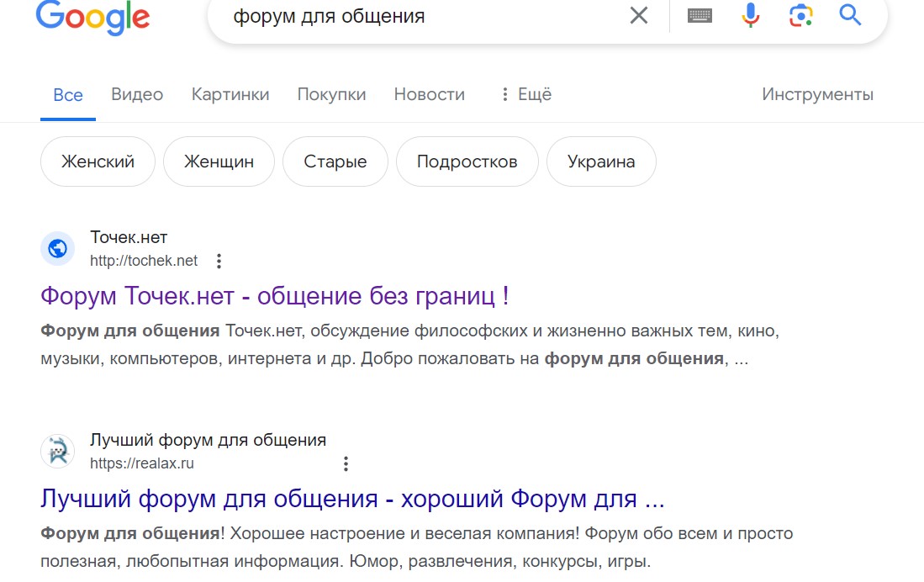Open Лучший форум для общения result title
924x582 pixels.
click(352, 499)
